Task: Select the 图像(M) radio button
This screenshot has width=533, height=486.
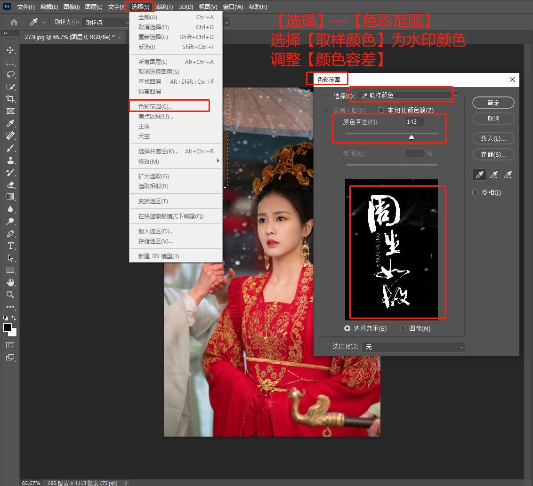Action: pos(403,328)
